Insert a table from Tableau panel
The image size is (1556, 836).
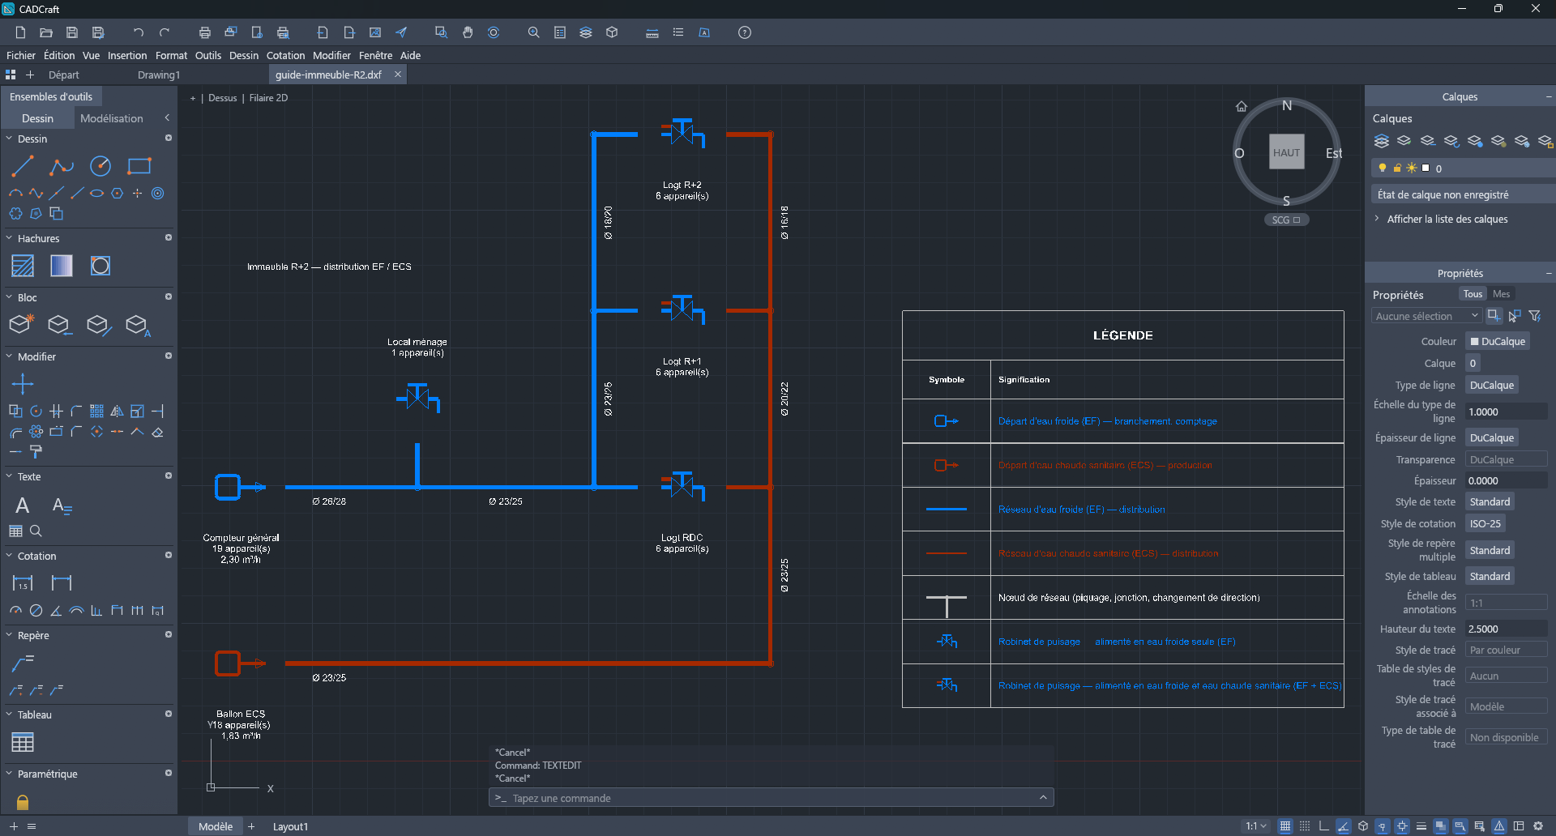pos(23,742)
